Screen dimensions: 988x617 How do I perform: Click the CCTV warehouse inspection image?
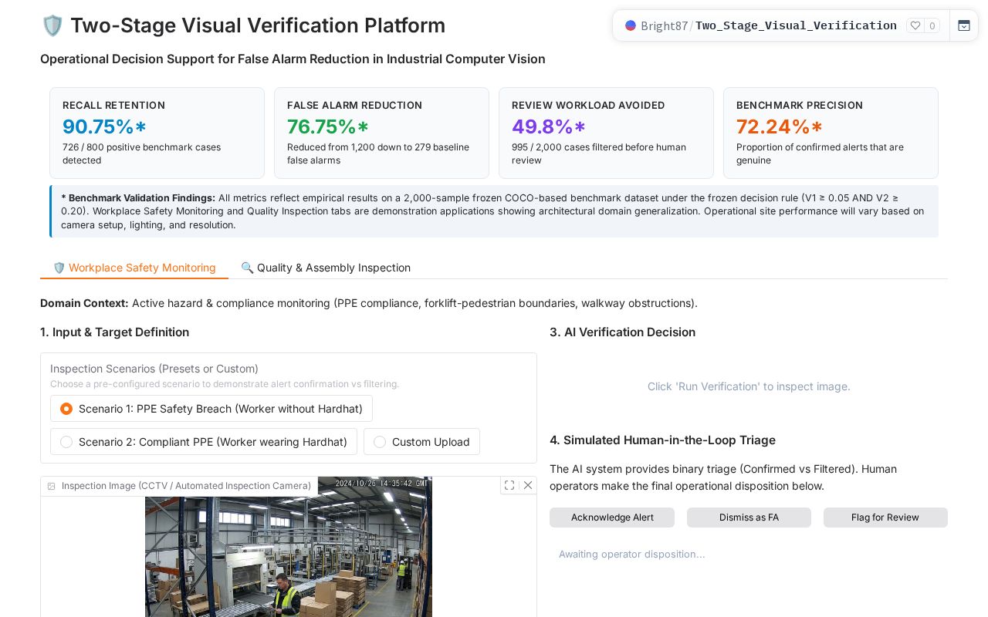(289, 547)
